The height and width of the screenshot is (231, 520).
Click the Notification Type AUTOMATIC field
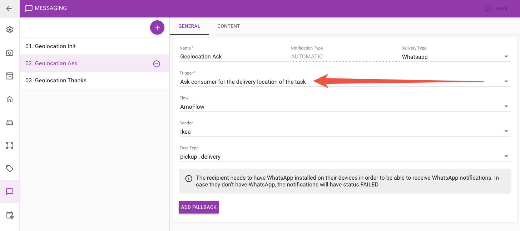click(x=345, y=57)
